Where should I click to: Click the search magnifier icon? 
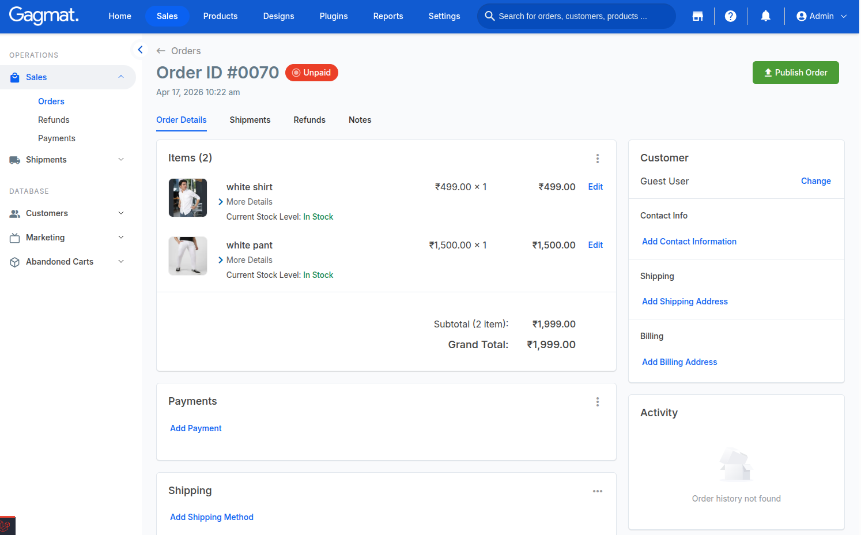point(489,16)
